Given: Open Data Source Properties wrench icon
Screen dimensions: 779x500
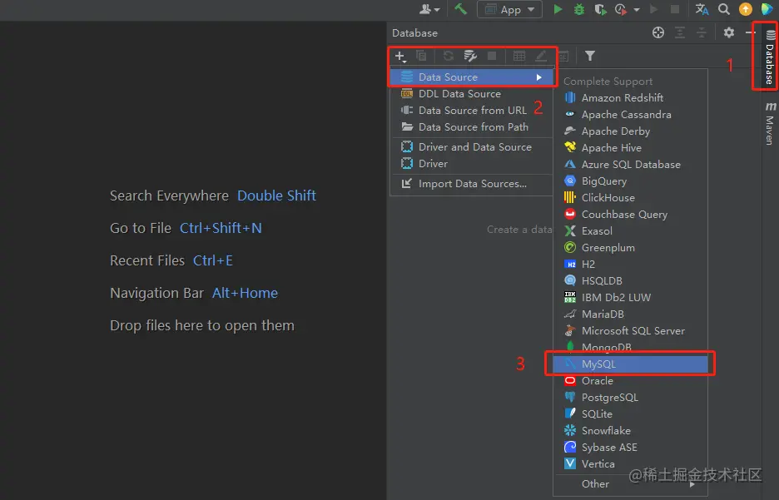Looking at the screenshot, I should coord(470,56).
